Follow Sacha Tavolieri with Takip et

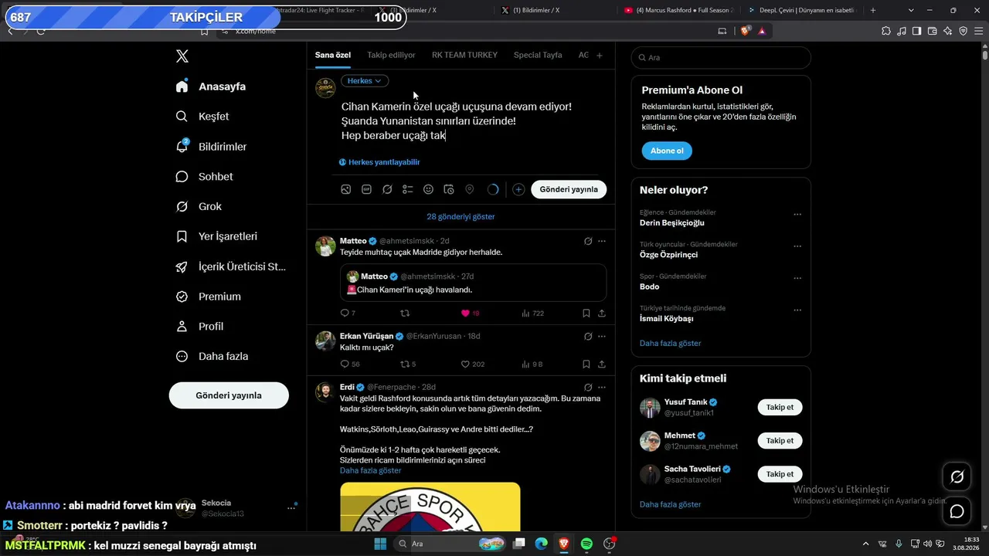[x=780, y=474]
